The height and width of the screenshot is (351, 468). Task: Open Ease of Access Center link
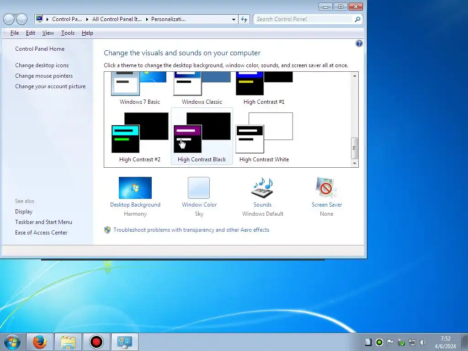pyautogui.click(x=41, y=233)
